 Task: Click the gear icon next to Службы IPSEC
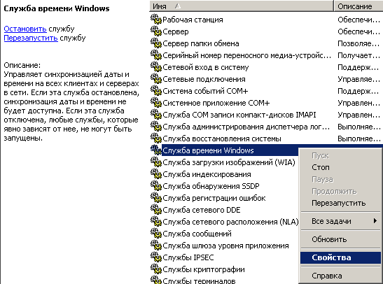(x=156, y=257)
